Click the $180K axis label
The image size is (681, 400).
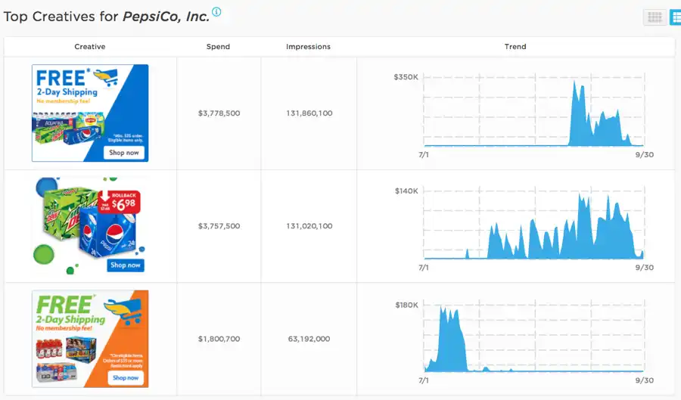pyautogui.click(x=406, y=305)
